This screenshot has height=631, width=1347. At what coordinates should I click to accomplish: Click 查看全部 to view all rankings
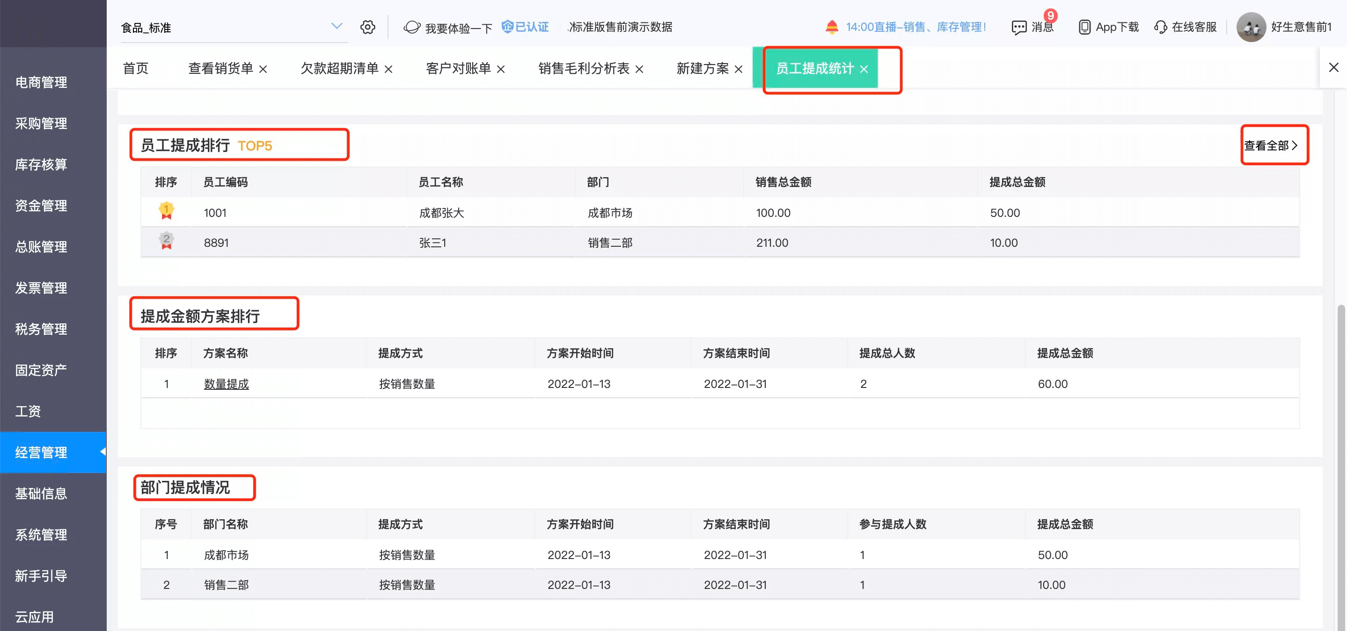click(x=1271, y=146)
